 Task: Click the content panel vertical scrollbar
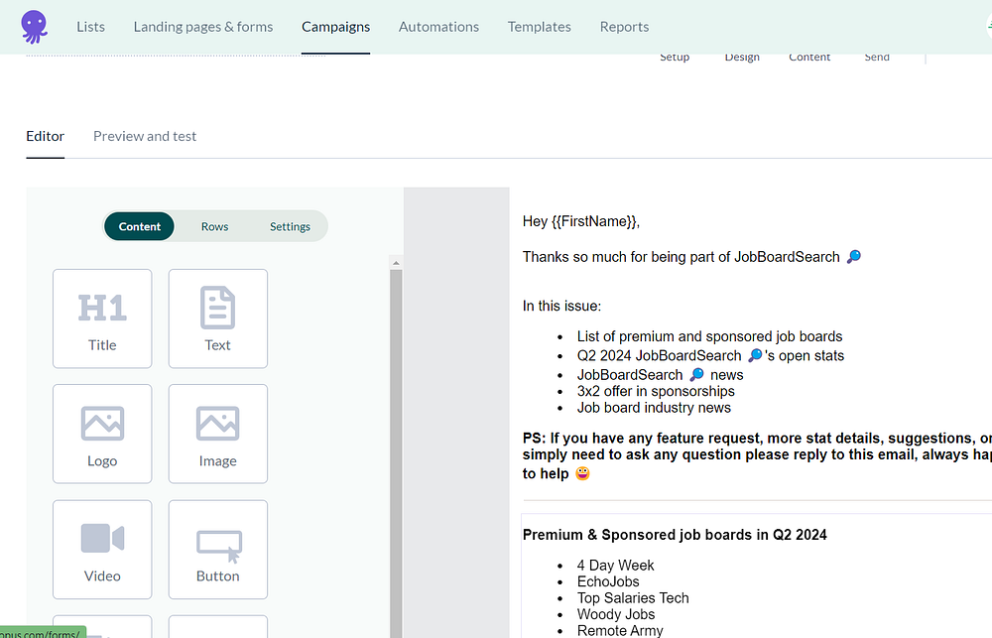[x=396, y=453]
